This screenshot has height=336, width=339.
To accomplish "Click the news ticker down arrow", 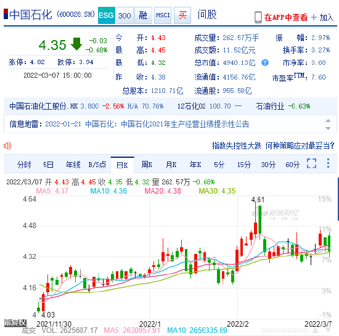I will pyautogui.click(x=328, y=128).
